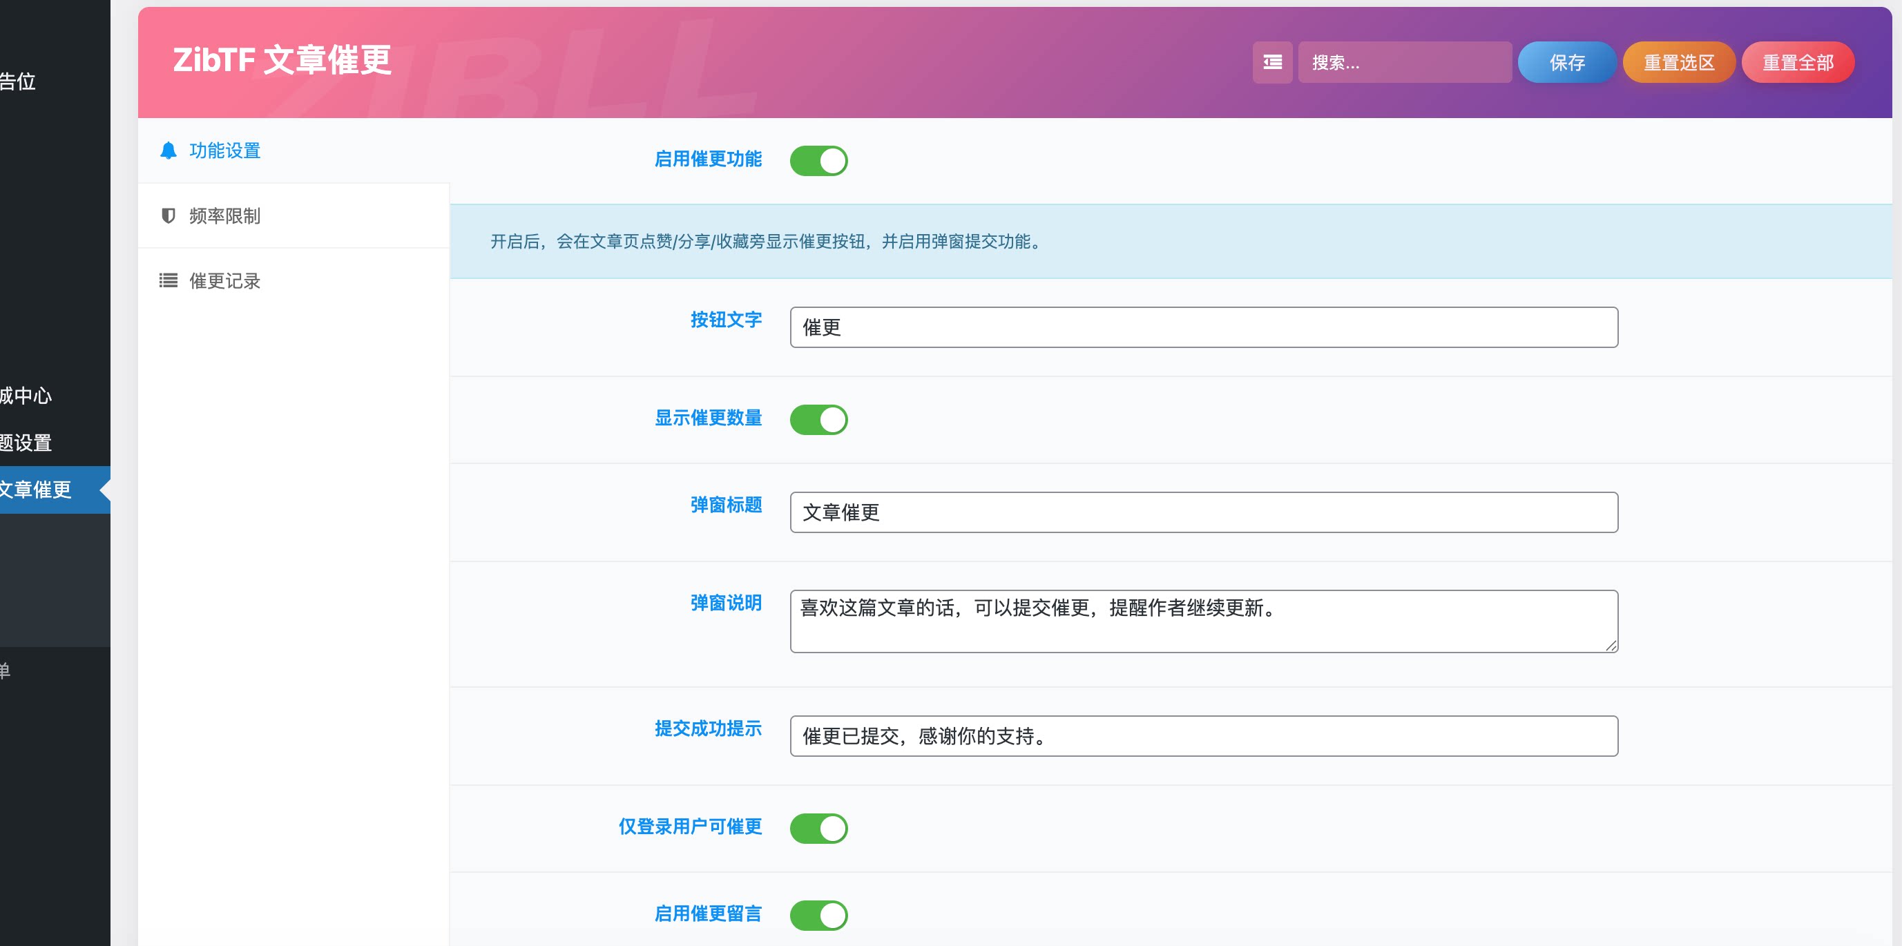Image resolution: width=1902 pixels, height=946 pixels.
Task: Click the bell icon beside 功能设置
Action: pyautogui.click(x=169, y=151)
